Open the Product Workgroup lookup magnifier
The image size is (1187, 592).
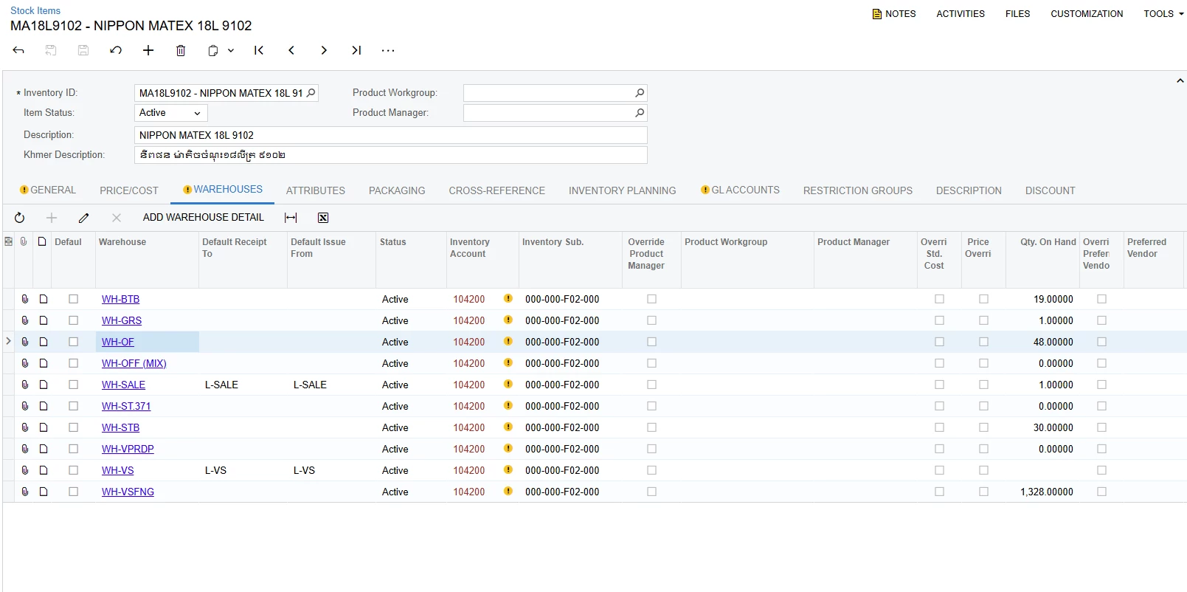tap(640, 93)
